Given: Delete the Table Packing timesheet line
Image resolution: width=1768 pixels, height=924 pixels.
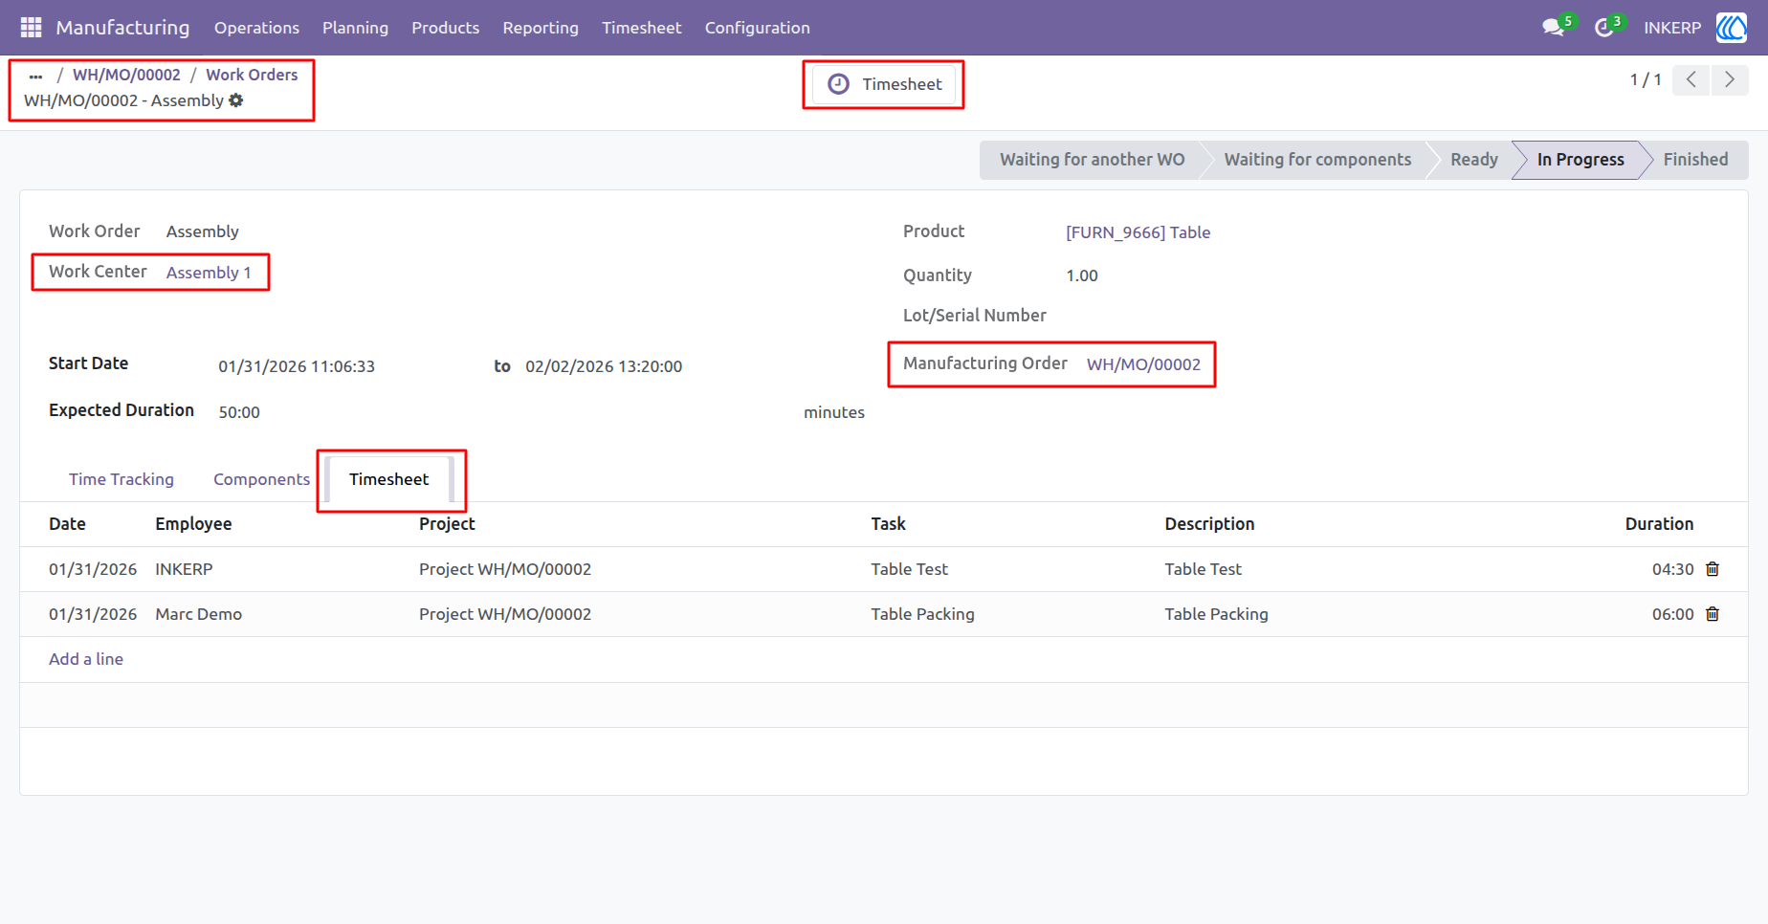Looking at the screenshot, I should (1713, 614).
